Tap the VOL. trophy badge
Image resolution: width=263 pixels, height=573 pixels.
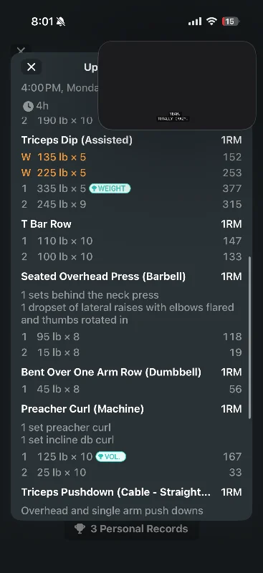point(110,457)
